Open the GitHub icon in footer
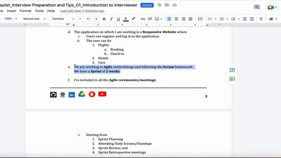The width and height of the screenshot is (281, 158). click(54, 95)
